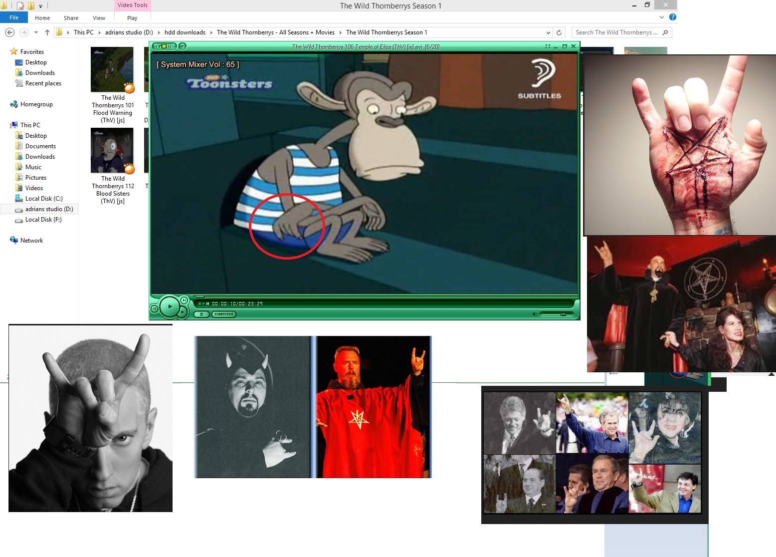Mute audio with GOM speaker icon

click(x=535, y=314)
